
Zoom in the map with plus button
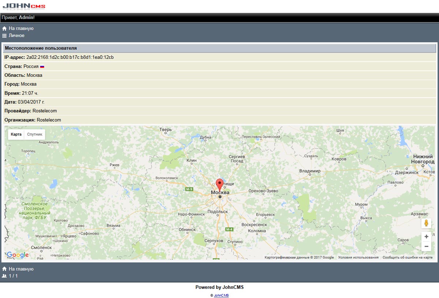(x=426, y=237)
